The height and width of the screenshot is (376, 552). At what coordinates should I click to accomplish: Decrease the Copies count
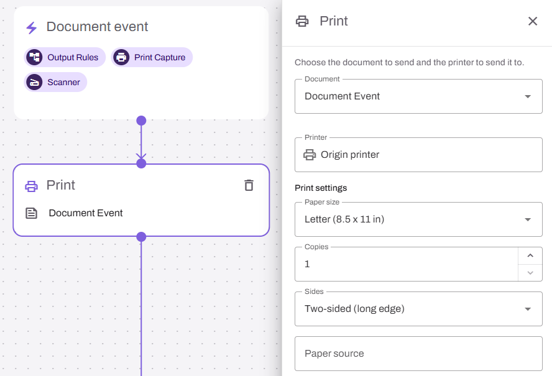(530, 273)
